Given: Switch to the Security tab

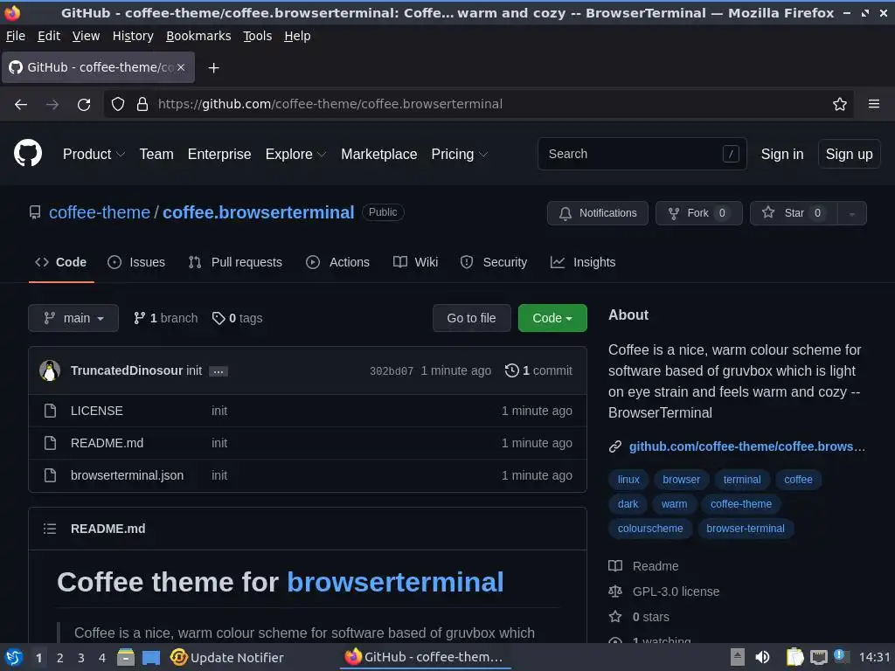Looking at the screenshot, I should 494,262.
